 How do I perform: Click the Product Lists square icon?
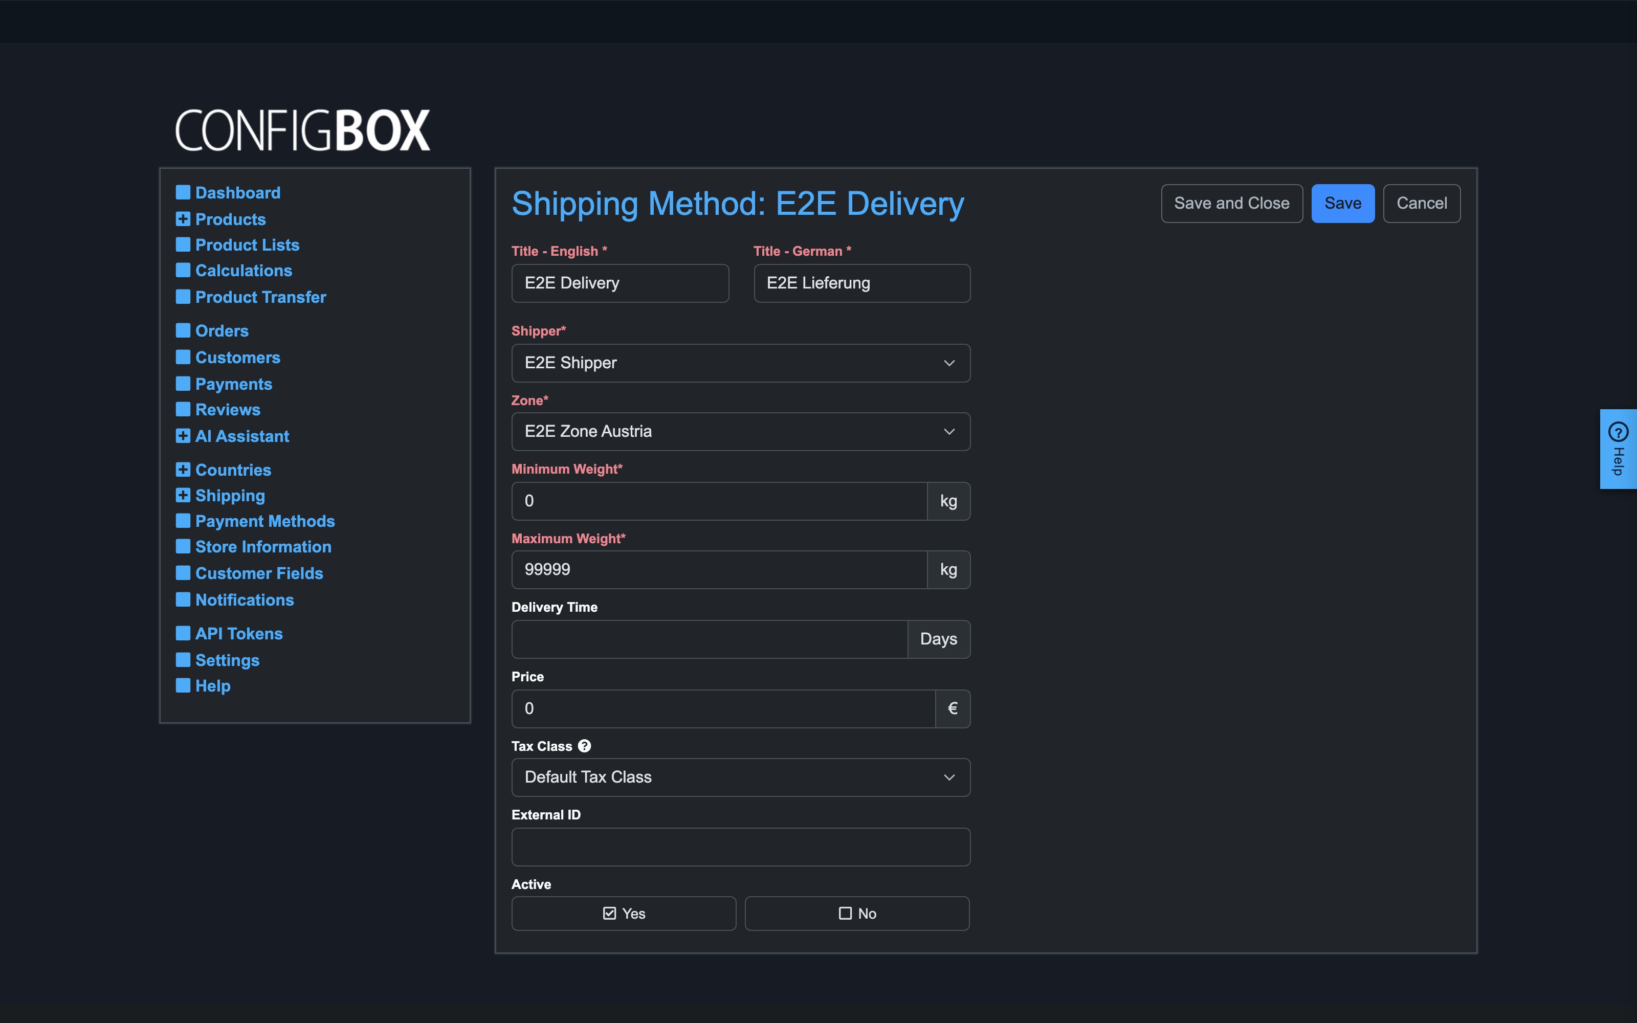coord(183,244)
